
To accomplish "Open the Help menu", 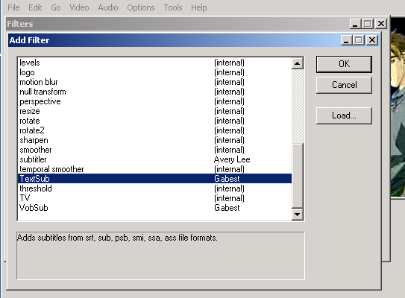I will pyautogui.click(x=199, y=7).
